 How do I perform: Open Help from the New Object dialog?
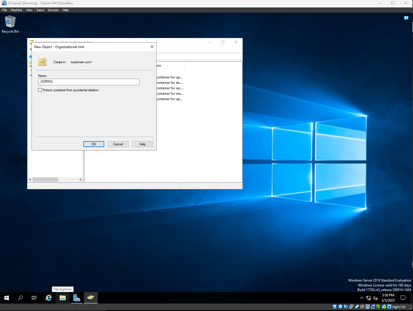[142, 144]
